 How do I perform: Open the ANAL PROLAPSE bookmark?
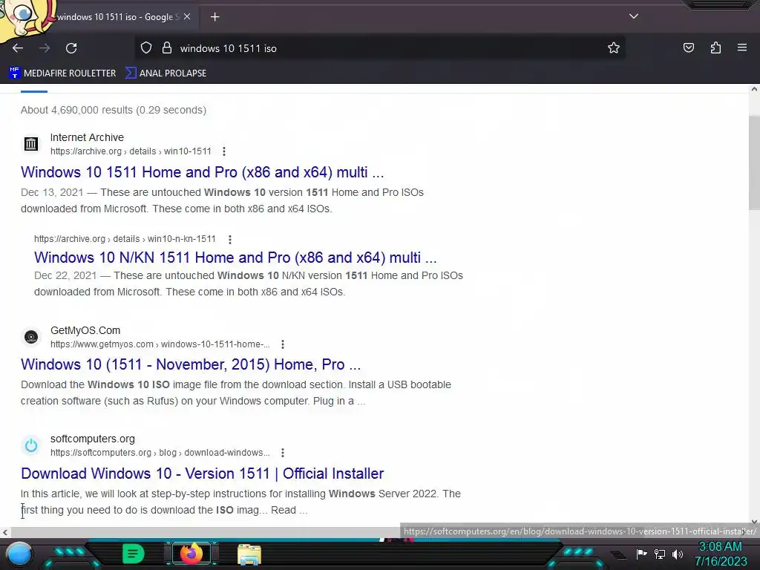click(166, 73)
